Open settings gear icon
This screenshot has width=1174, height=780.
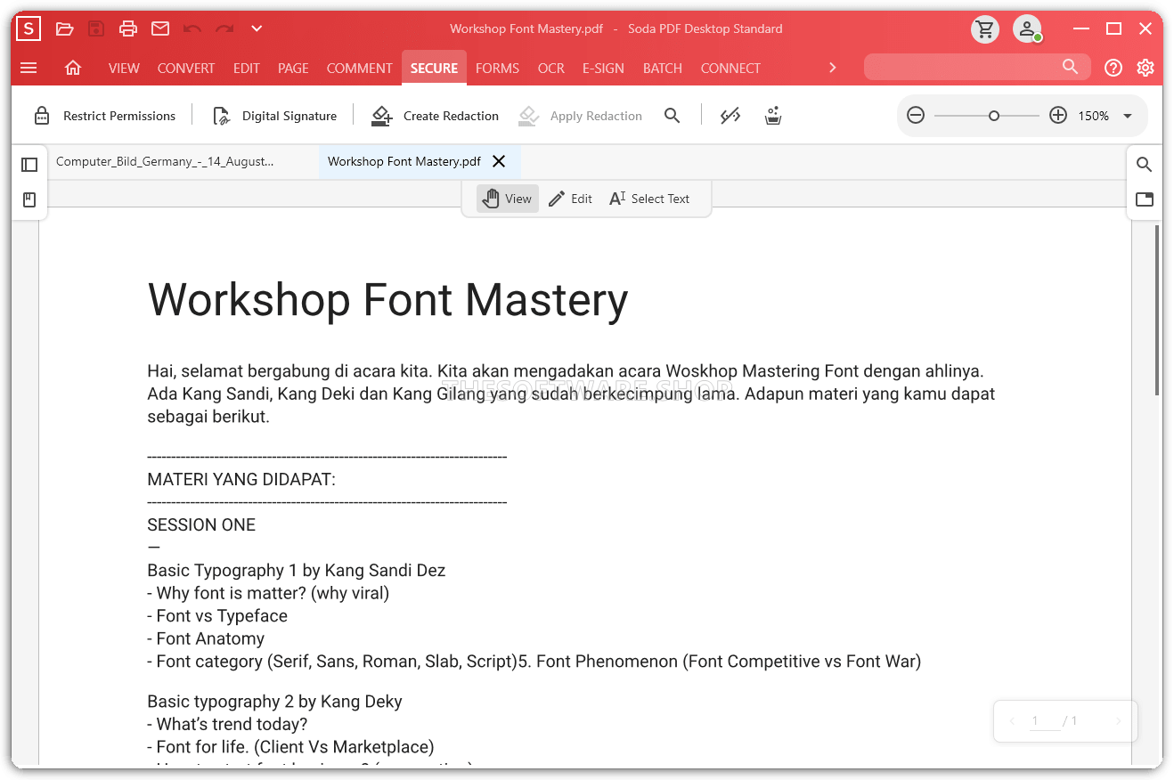1145,68
